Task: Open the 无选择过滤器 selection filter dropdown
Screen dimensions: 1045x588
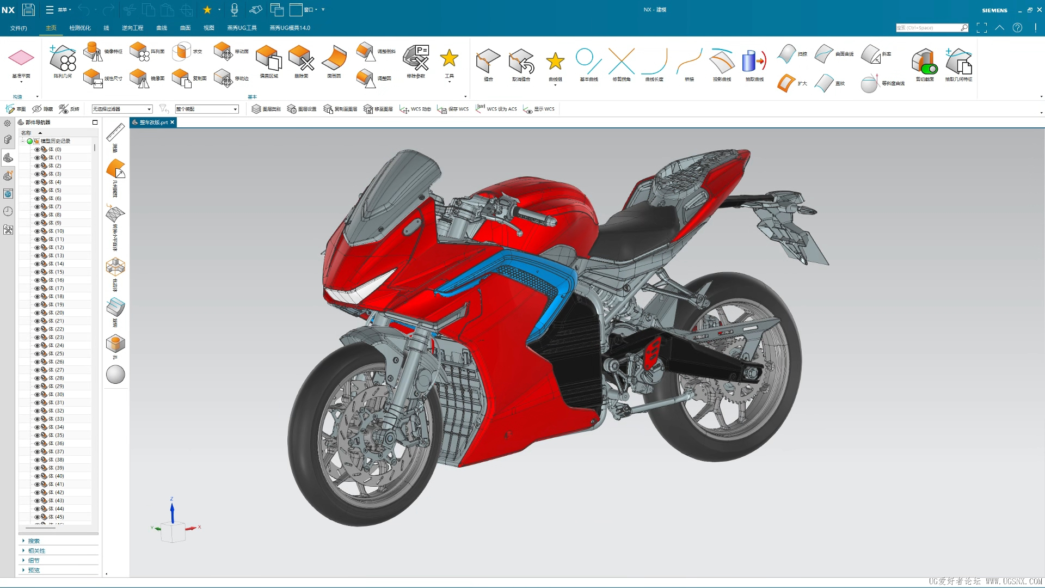Action: click(x=122, y=109)
